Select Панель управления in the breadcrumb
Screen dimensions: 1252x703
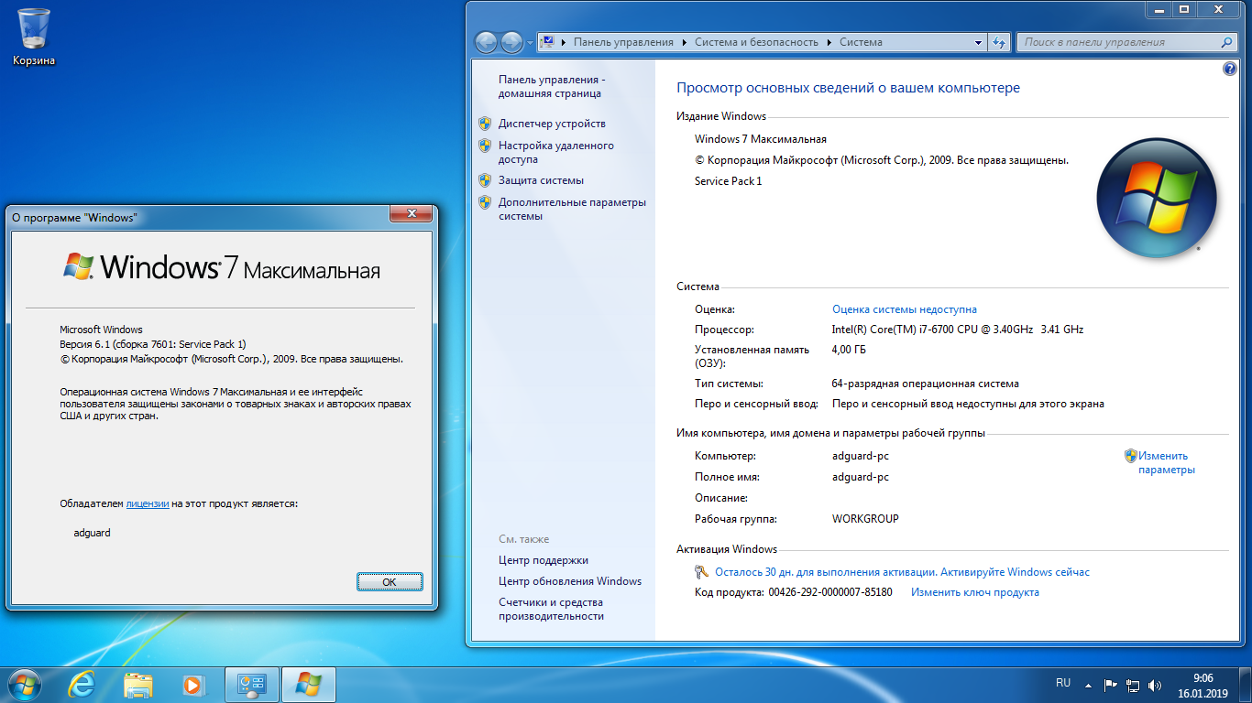point(623,42)
